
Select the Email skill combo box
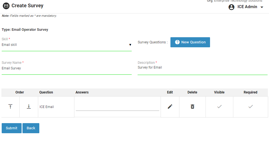(x=65, y=45)
